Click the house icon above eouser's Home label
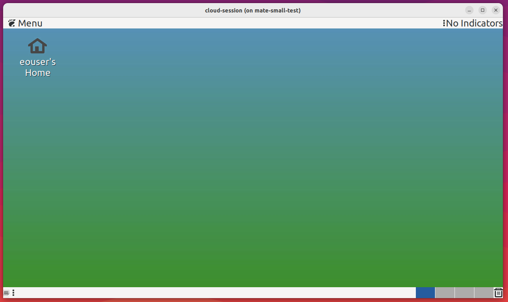 coord(37,45)
